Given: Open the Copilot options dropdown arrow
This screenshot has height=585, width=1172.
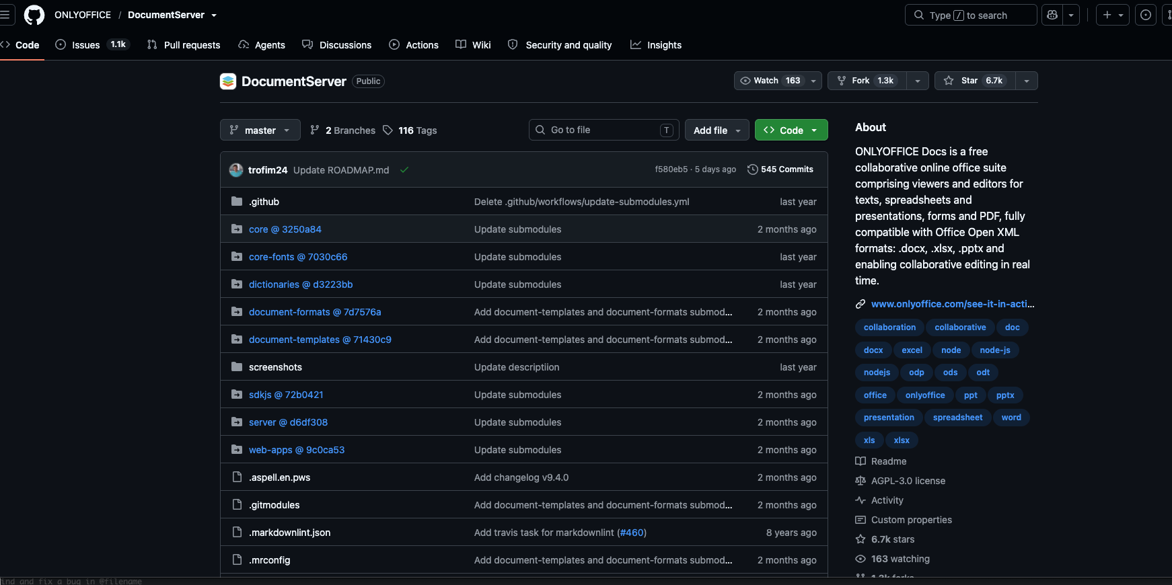Looking at the screenshot, I should tap(1071, 15).
